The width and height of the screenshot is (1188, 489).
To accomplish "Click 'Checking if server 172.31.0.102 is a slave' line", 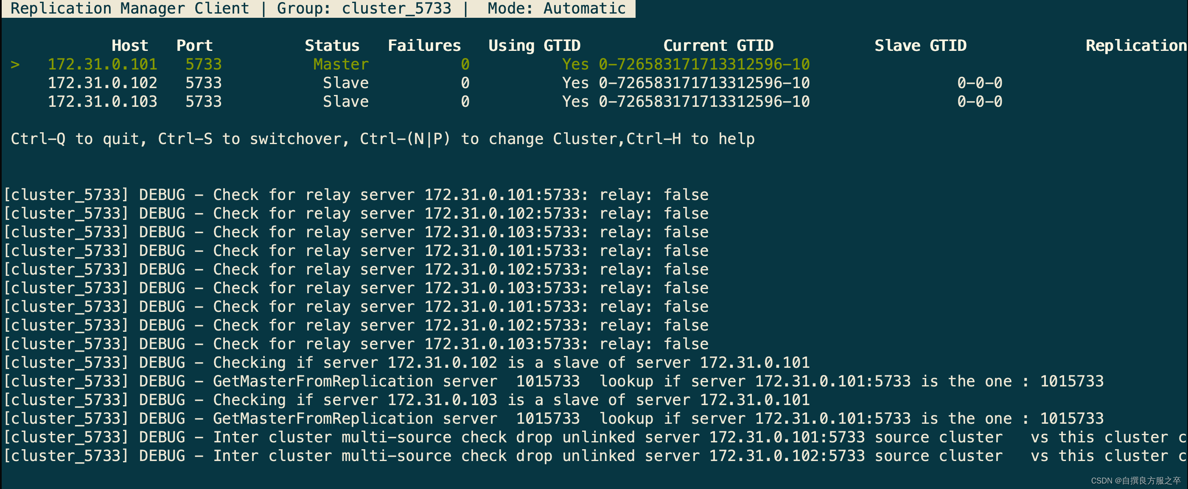I will click(x=407, y=362).
